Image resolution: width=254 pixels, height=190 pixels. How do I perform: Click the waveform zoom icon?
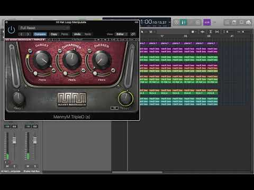[203, 32]
